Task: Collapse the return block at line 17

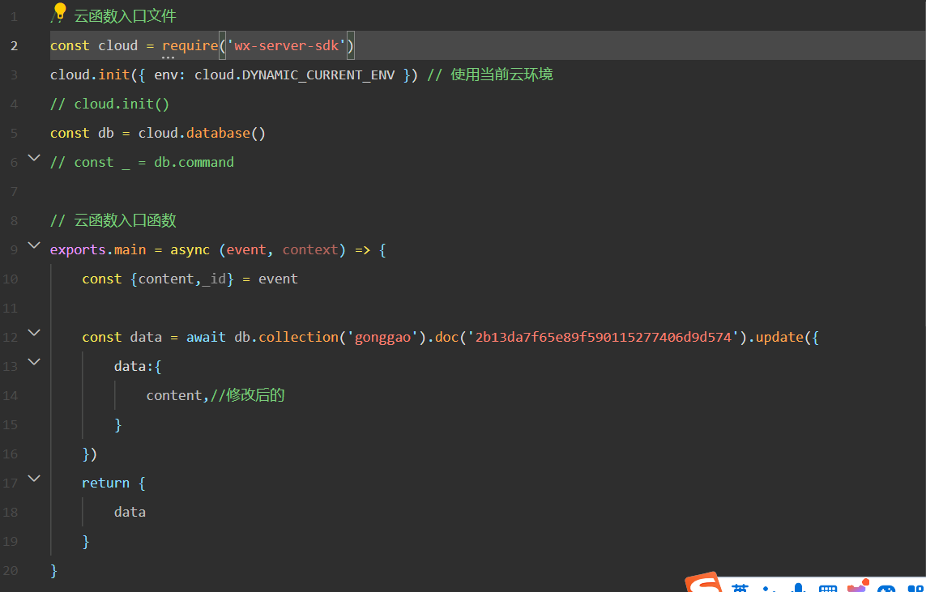Action: point(34,478)
